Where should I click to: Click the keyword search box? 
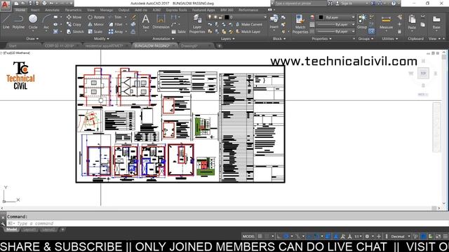(x=300, y=3)
